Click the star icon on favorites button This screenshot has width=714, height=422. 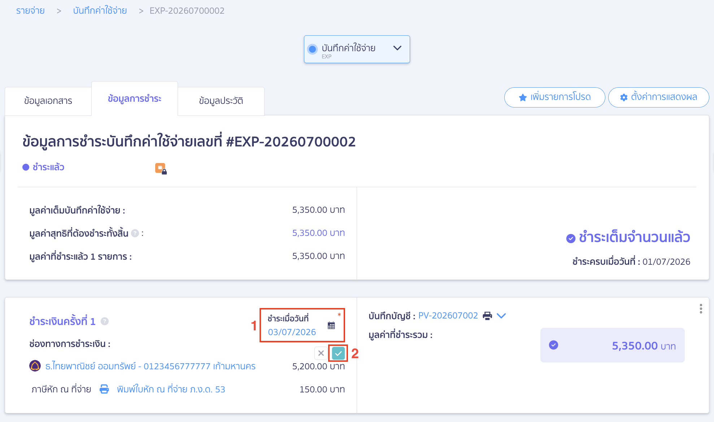[523, 97]
